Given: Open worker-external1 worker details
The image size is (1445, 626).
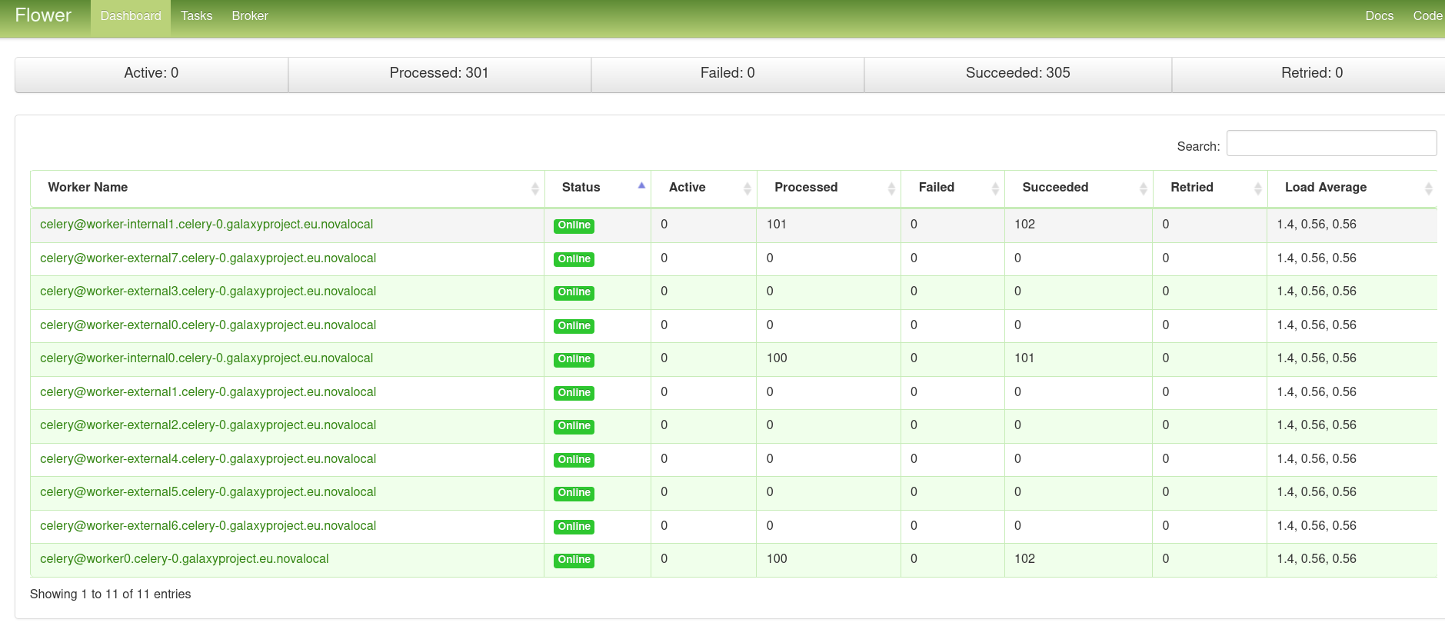Looking at the screenshot, I should pos(208,392).
